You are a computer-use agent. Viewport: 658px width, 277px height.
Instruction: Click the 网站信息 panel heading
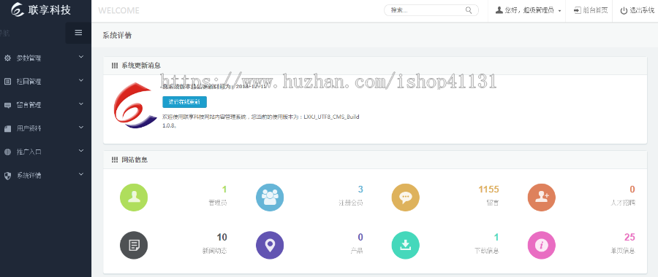pyautogui.click(x=135, y=160)
